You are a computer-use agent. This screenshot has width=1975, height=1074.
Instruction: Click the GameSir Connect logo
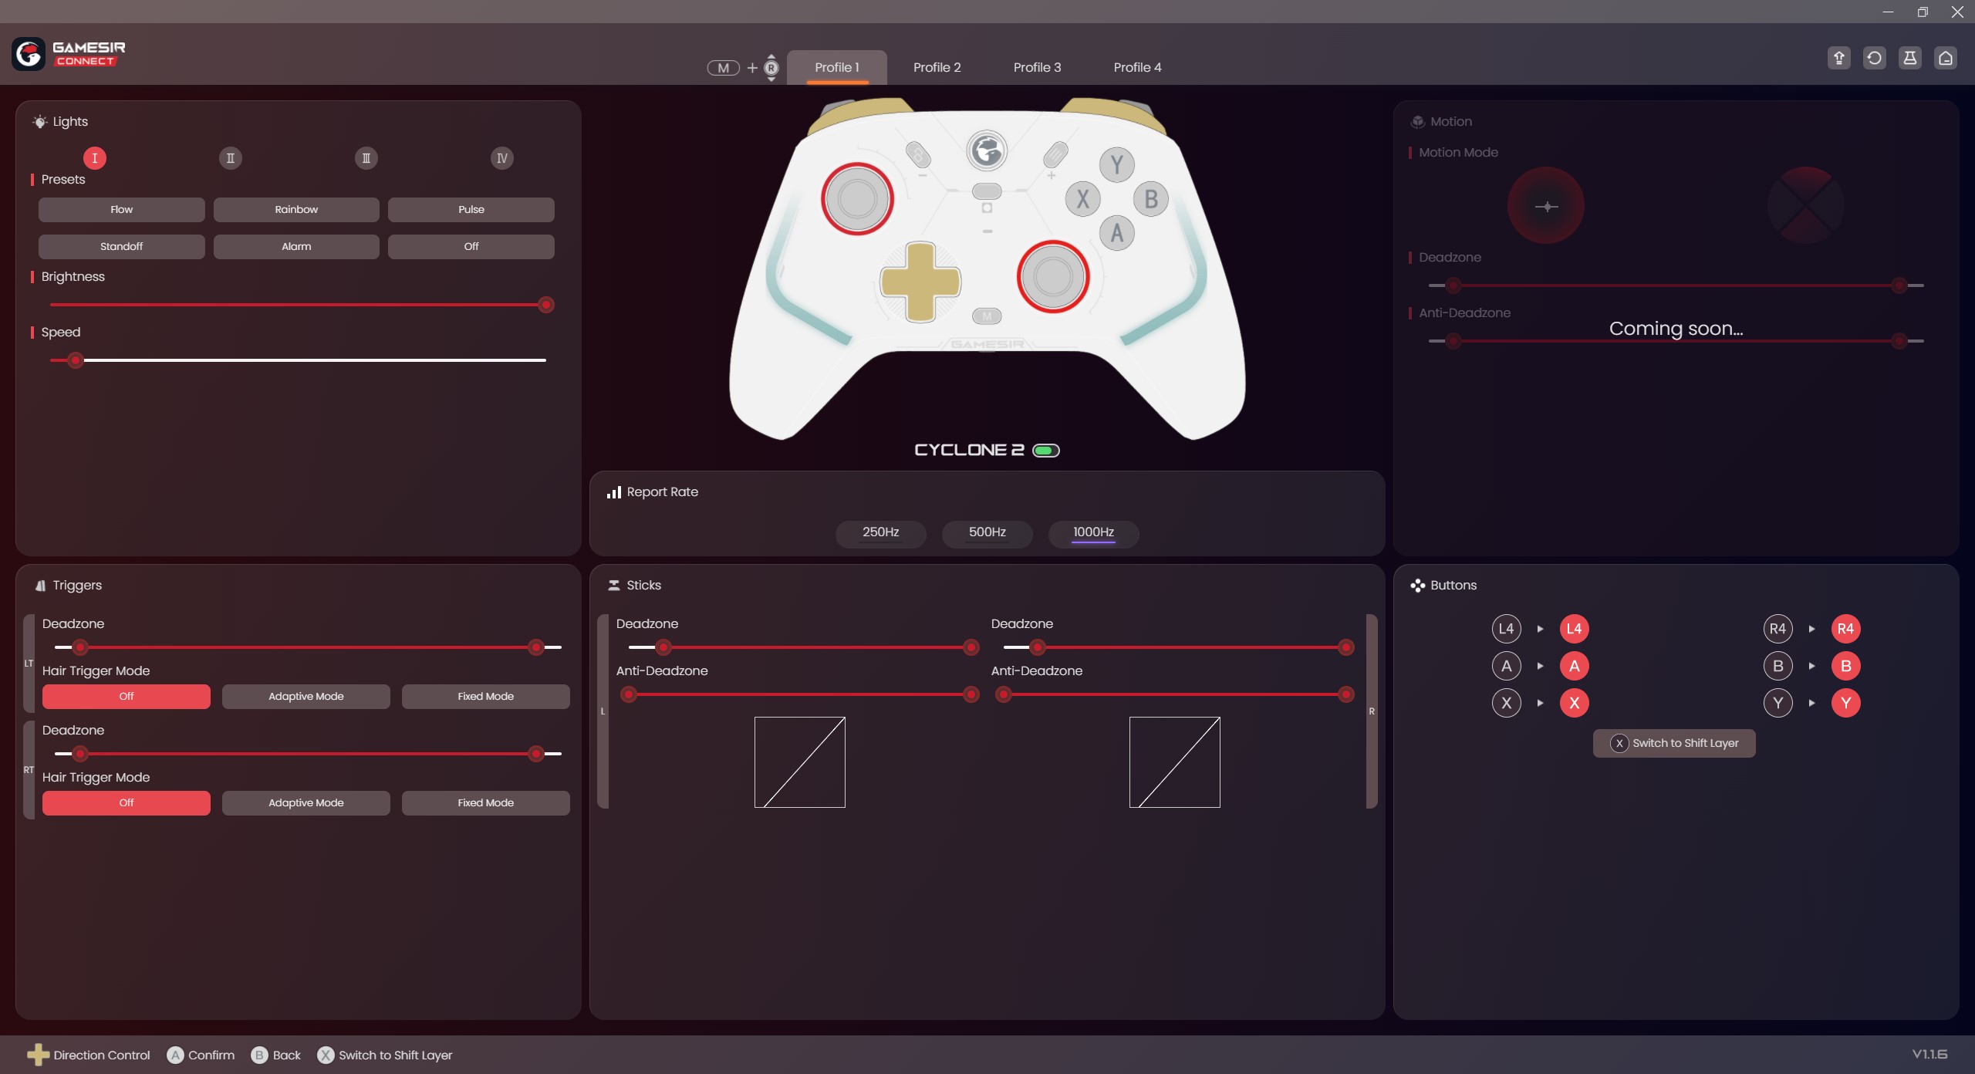pyautogui.click(x=69, y=54)
